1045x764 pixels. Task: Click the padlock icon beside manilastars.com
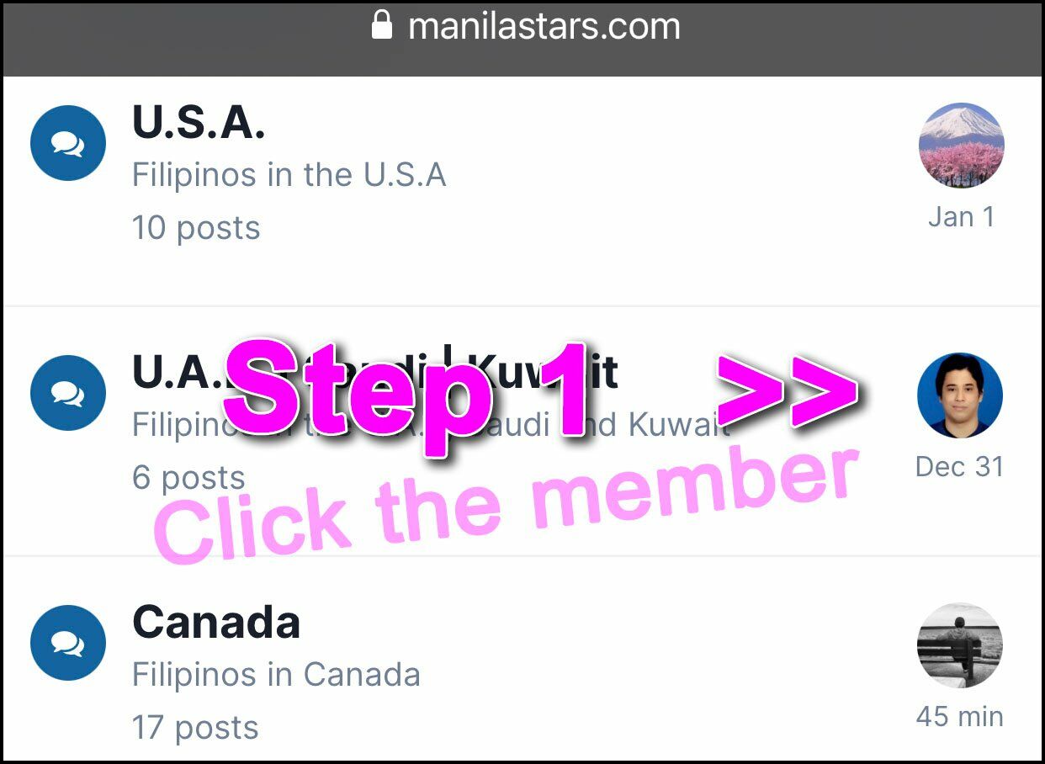(x=382, y=25)
